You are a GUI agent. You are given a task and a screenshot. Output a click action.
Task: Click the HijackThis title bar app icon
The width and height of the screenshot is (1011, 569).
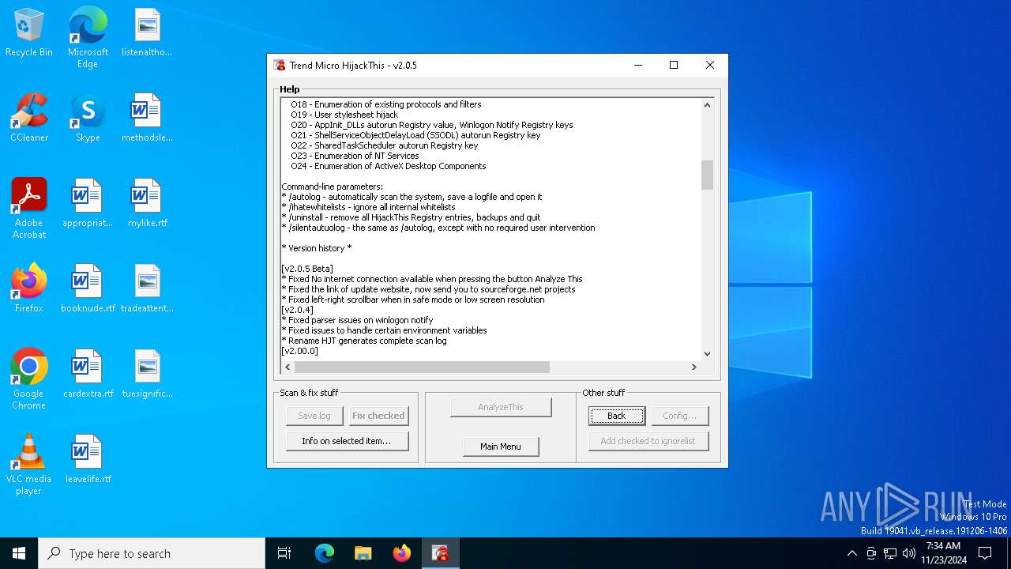[x=280, y=66]
